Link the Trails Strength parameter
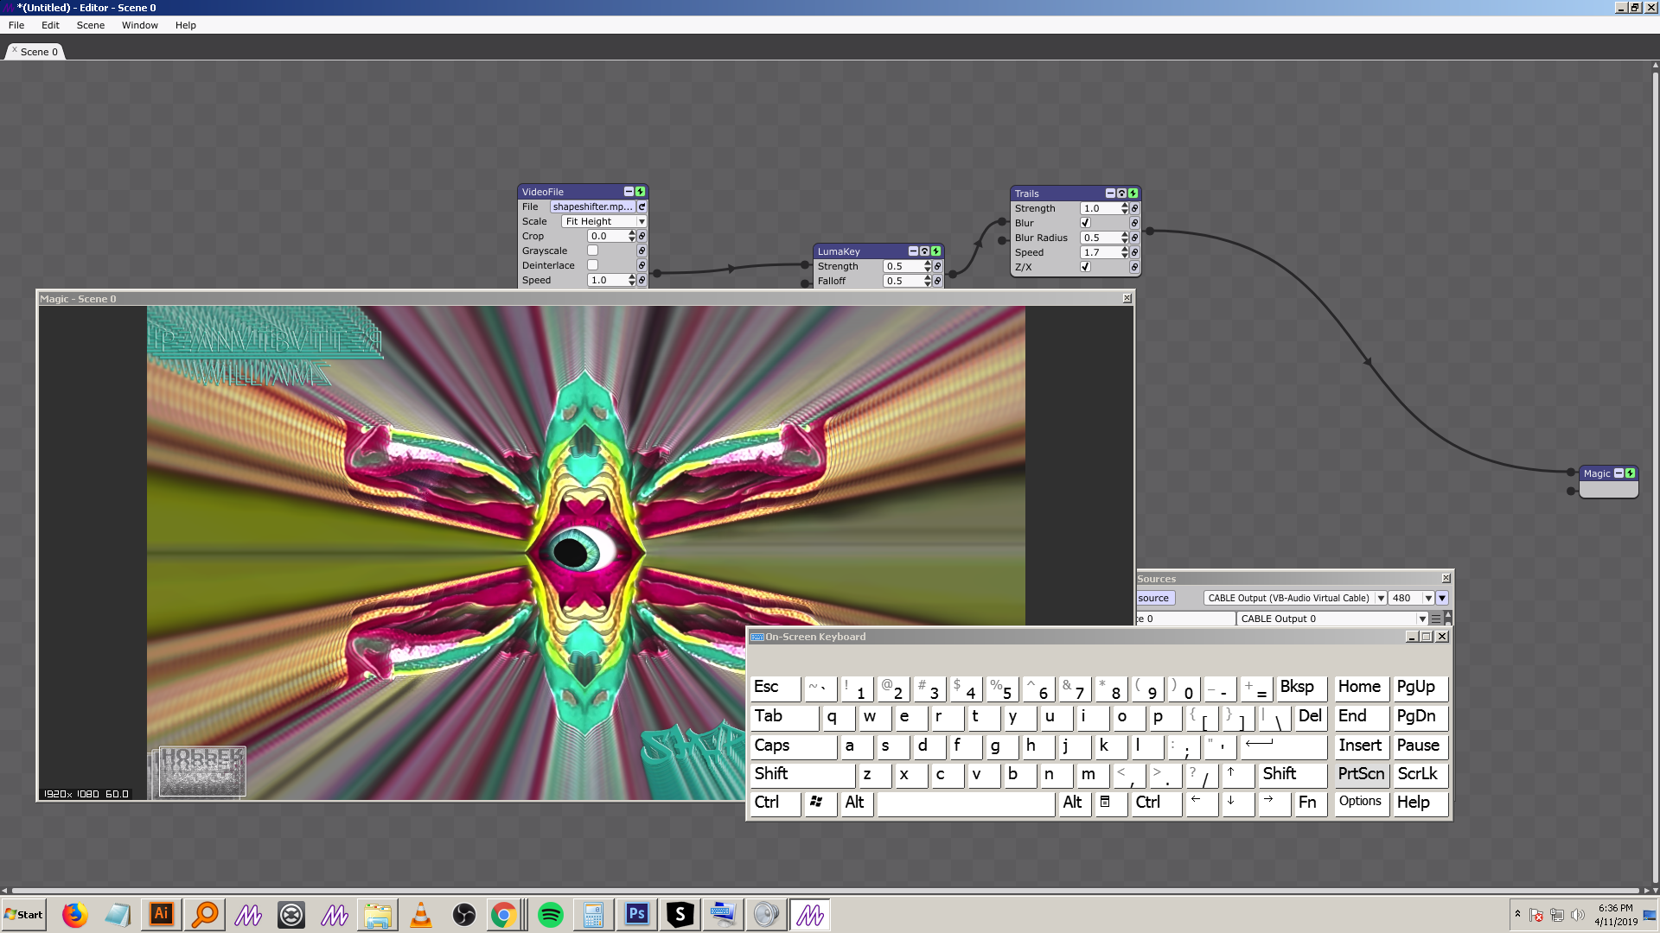This screenshot has width=1660, height=933. coord(1134,209)
